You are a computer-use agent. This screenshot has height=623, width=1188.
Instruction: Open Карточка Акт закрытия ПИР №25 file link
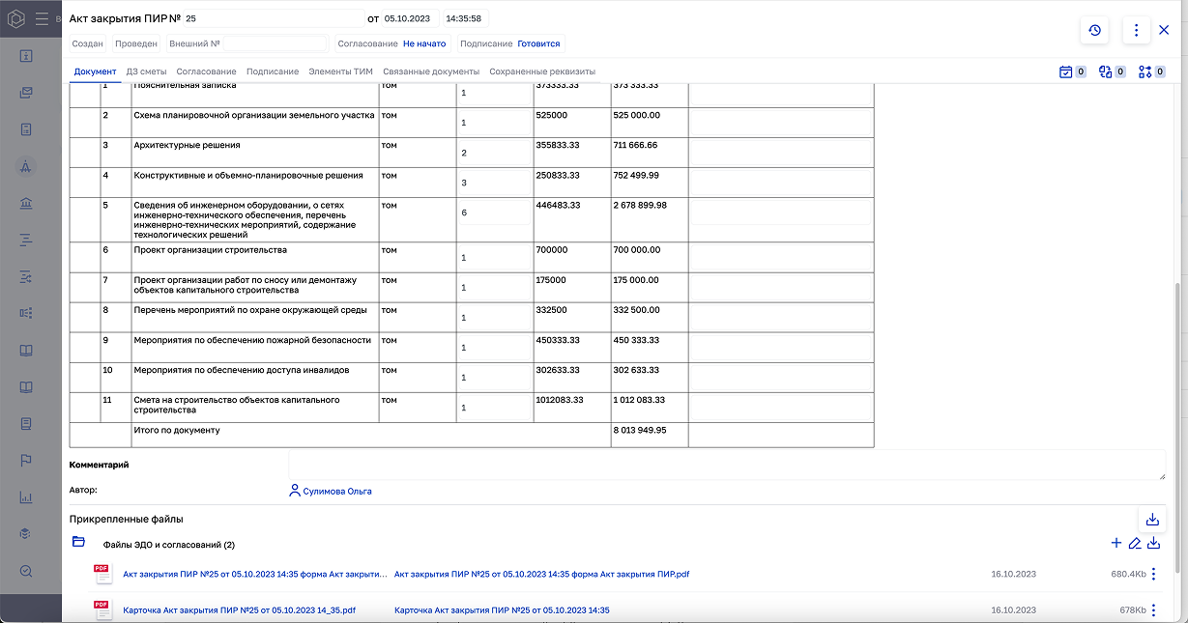pos(239,610)
